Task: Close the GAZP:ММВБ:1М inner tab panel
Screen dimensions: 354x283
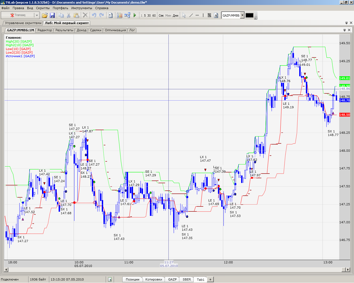Action: 349,30
